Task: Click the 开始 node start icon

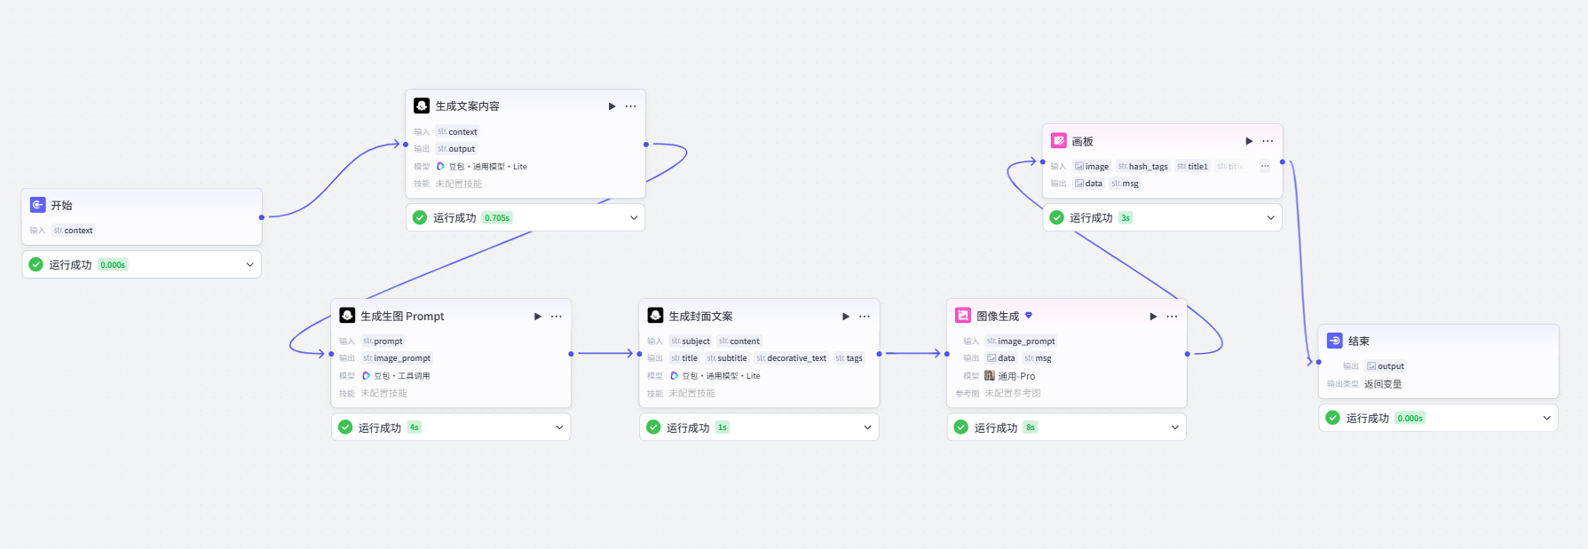Action: 37,205
